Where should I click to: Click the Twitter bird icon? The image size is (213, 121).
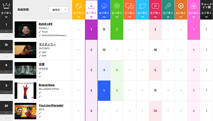click(142, 6)
